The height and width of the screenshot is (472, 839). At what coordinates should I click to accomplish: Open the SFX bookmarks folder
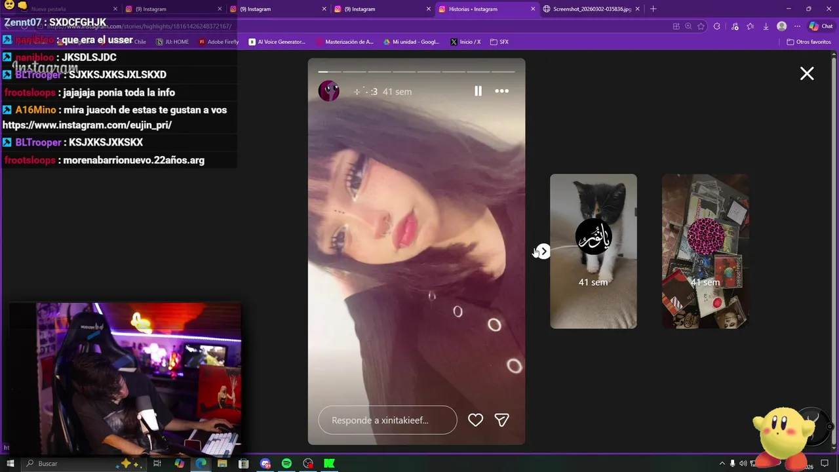(x=499, y=42)
